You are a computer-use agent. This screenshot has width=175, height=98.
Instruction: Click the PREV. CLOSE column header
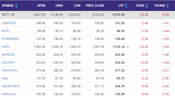tap(95, 6)
